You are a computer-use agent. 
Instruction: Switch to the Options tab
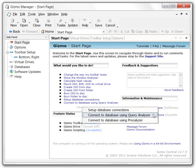pyautogui.click(x=118, y=38)
